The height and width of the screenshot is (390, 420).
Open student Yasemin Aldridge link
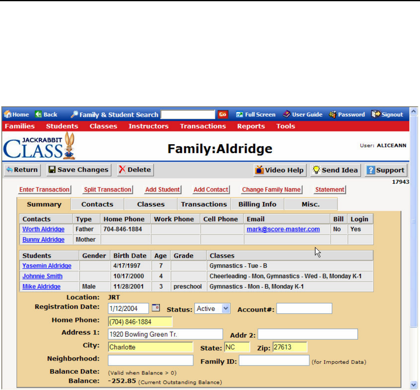click(x=47, y=266)
